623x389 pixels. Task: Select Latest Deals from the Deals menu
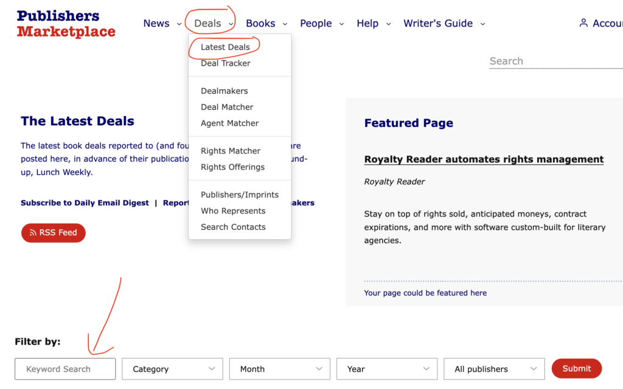(x=226, y=47)
